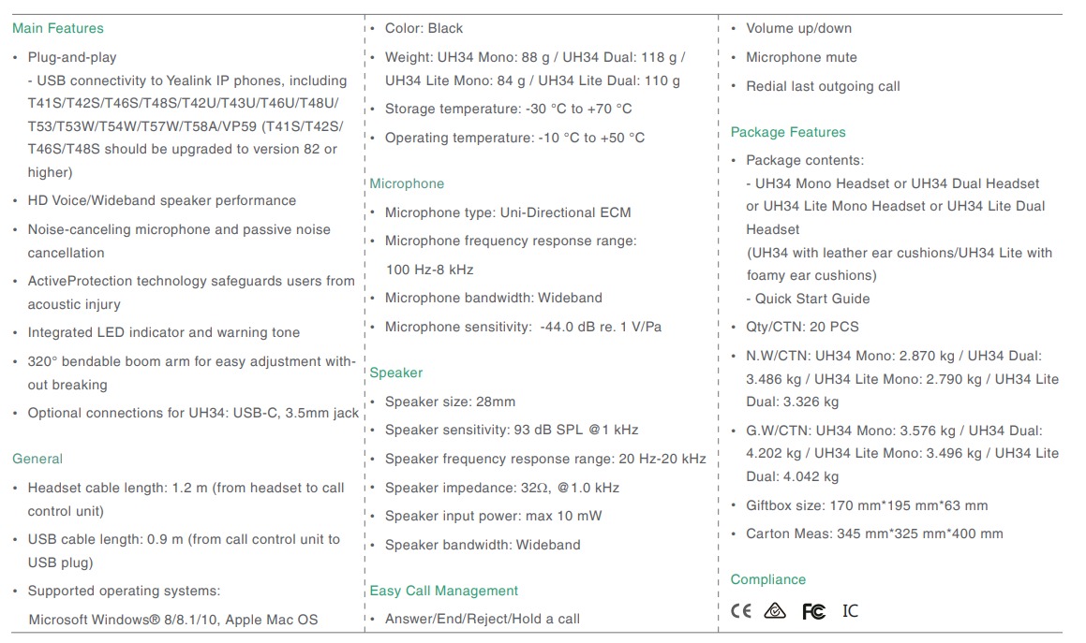This screenshot has height=643, width=1086.
Task: Click 'Redial last outgoing call' line
Action: (x=823, y=86)
